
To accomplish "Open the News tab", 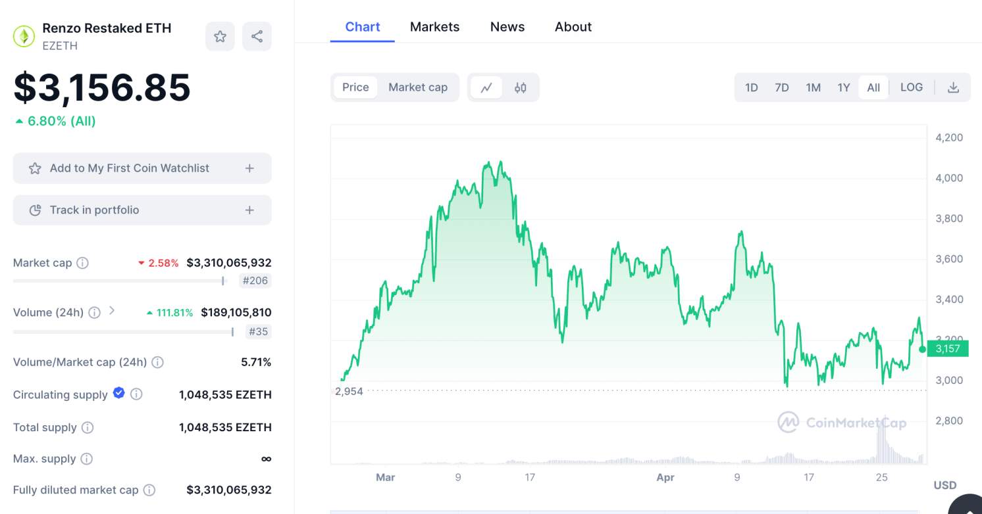I will click(507, 27).
